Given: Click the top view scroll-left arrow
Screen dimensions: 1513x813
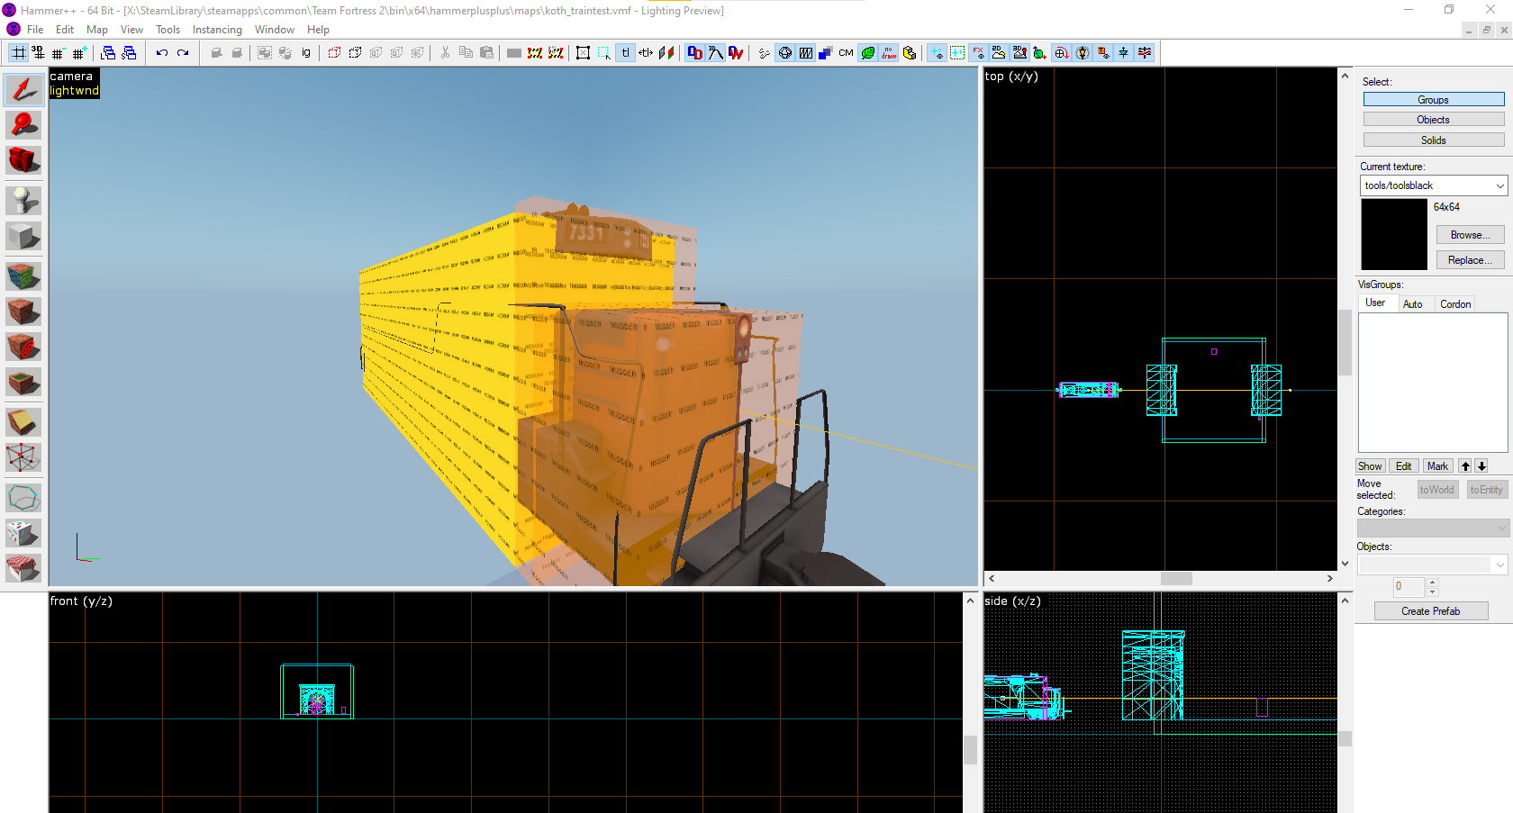Looking at the screenshot, I should (x=992, y=579).
